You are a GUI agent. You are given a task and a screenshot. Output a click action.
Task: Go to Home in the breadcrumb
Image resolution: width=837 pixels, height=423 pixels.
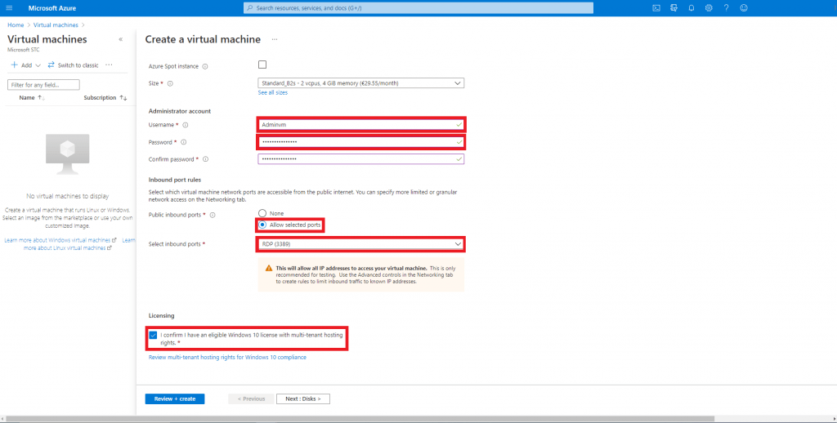[x=15, y=25]
